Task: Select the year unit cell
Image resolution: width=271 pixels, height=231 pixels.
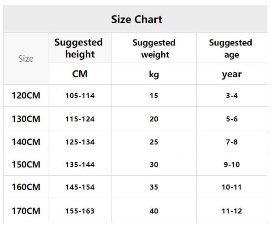Action: point(232,74)
